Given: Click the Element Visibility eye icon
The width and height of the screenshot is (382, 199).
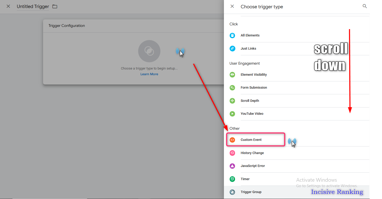Looking at the screenshot, I should coord(232,74).
